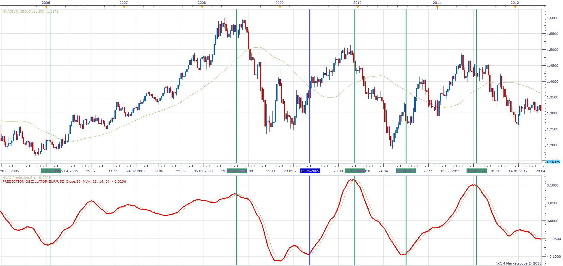This screenshot has height=266, width=563.
Task: Click the 28.04 date axis label
Action: [541, 171]
